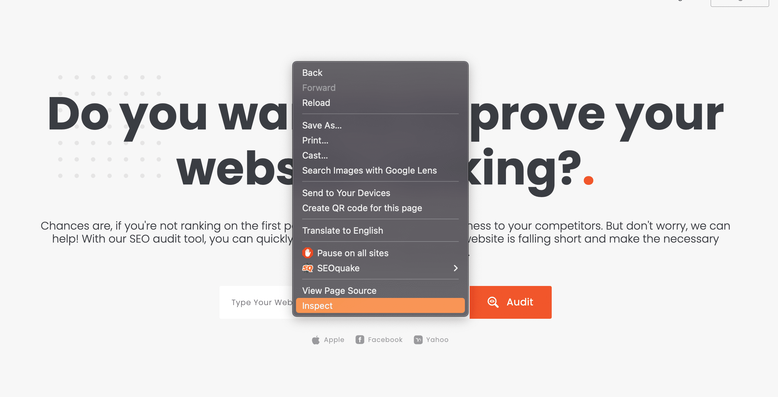The height and width of the screenshot is (397, 778).
Task: Click the Print option in context menu
Action: pos(314,140)
